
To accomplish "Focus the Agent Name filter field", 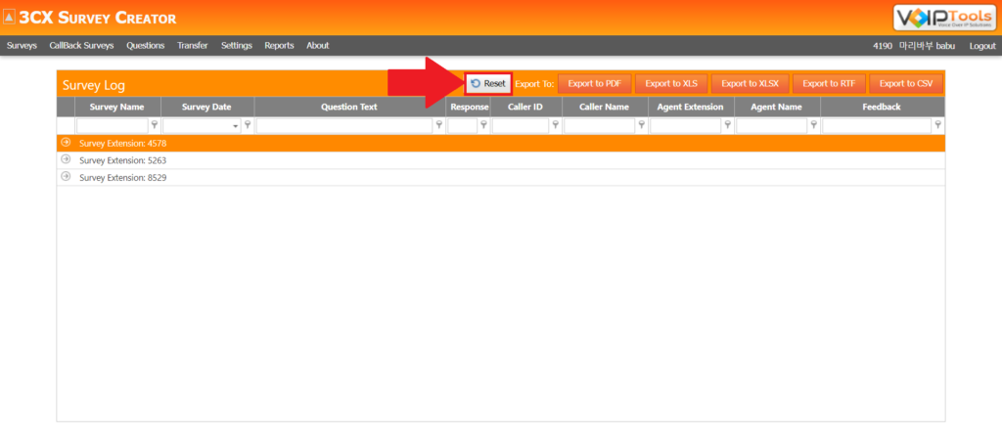I will (x=772, y=126).
